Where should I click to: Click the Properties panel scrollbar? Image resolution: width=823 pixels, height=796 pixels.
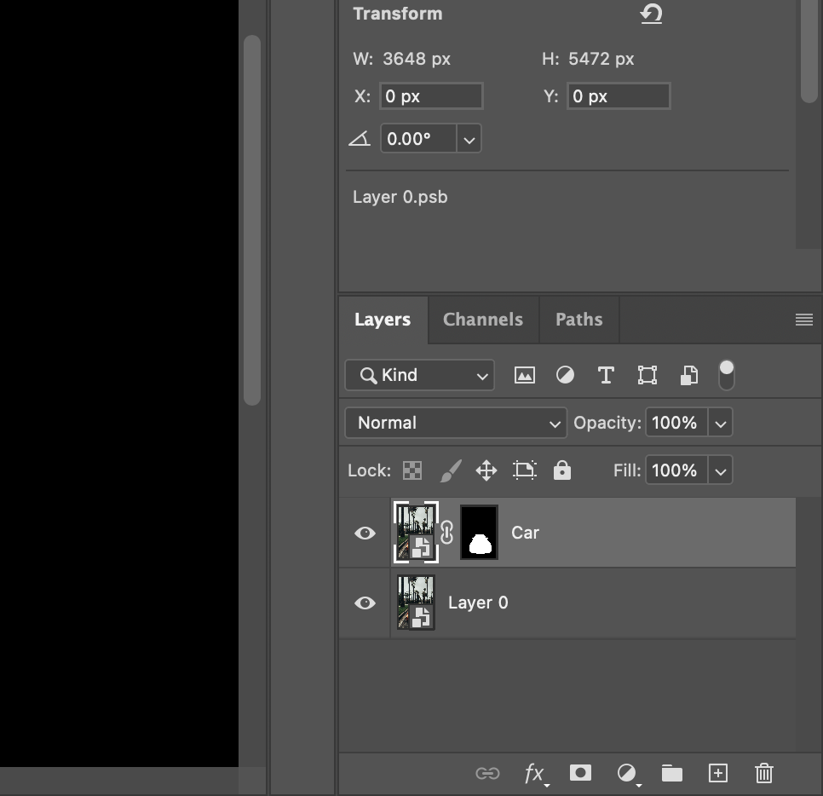click(x=809, y=50)
